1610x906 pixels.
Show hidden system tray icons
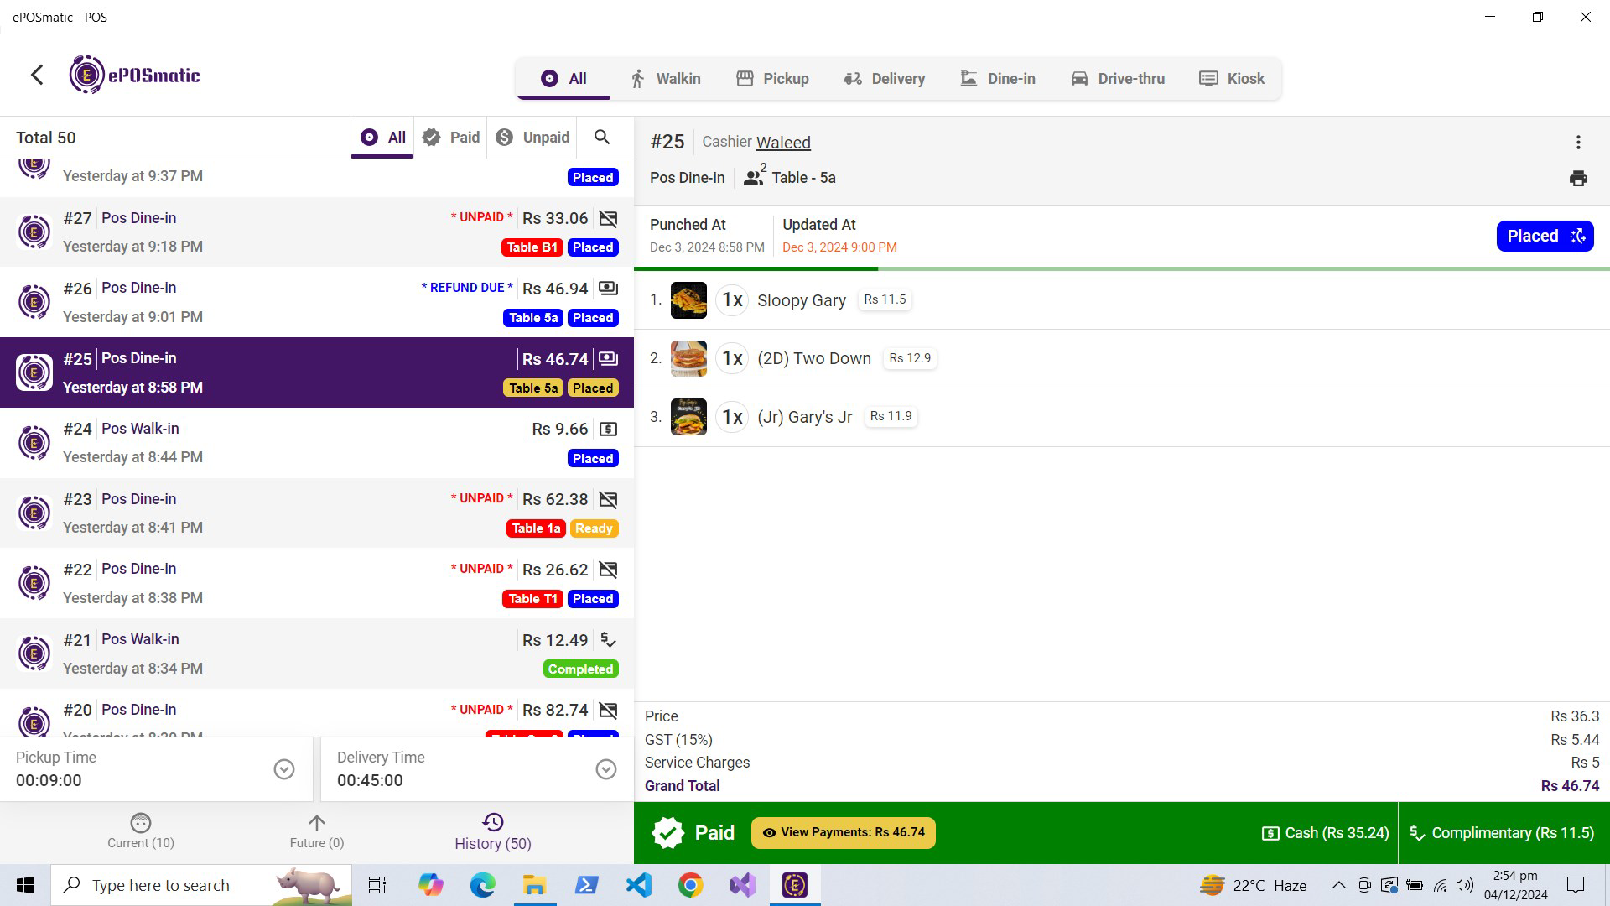tap(1338, 885)
